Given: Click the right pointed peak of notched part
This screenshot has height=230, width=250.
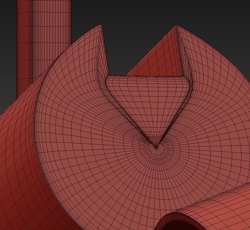Looking at the screenshot, I should [176, 26].
